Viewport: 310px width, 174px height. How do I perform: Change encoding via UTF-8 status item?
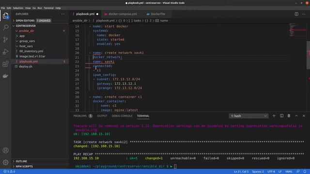point(271,172)
